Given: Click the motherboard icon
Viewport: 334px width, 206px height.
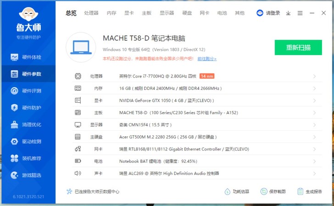Looking at the screenshot, I should [78, 112].
